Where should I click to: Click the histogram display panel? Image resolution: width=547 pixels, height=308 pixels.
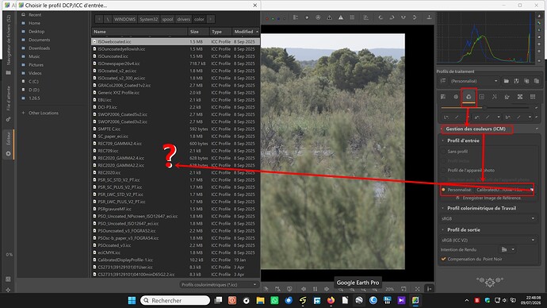[486, 38]
